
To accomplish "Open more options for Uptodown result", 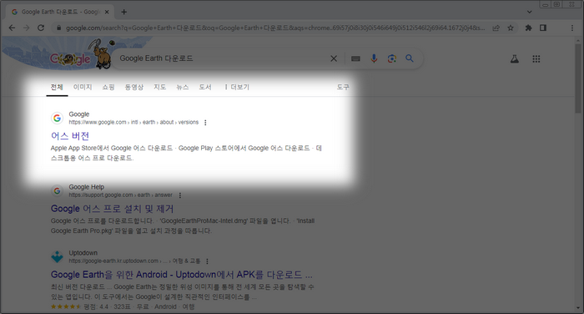I will (x=207, y=261).
